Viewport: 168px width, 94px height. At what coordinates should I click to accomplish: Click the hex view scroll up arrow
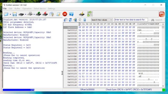163,24
